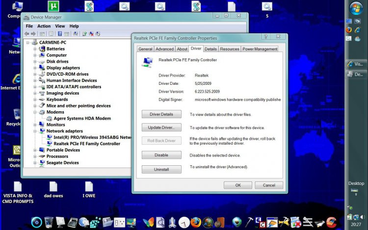Select Seagate Devices in the tree
368x230 pixels.
point(62,163)
